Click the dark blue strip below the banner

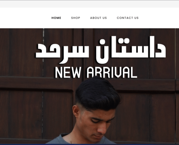tap(89, 144)
